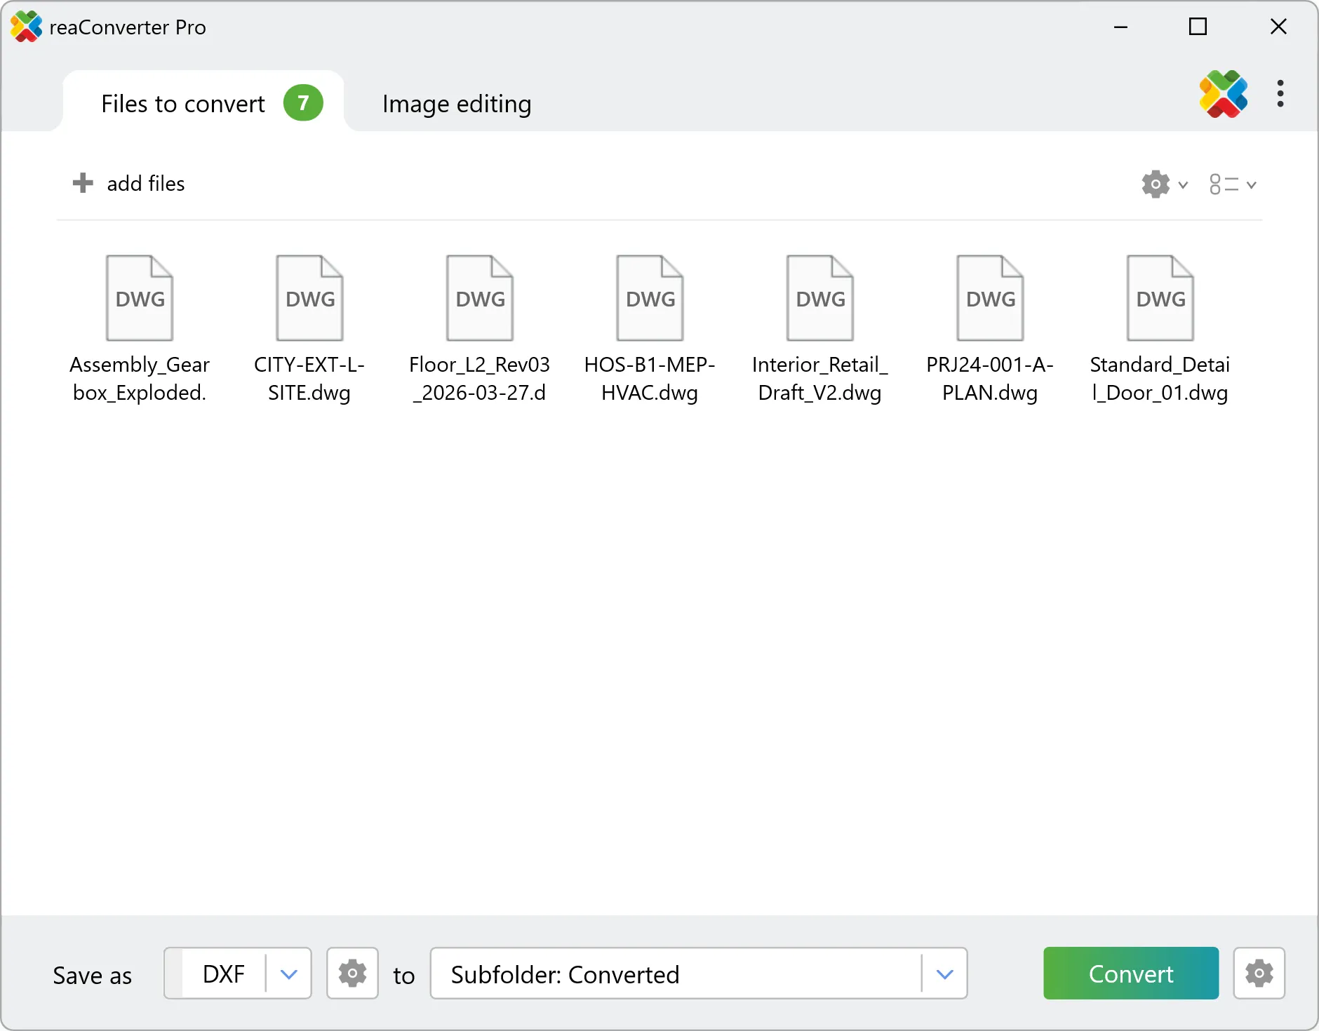1319x1031 pixels.
Task: Select the Assembly_Gearbox_Exploded DWG file icon
Action: 139,297
